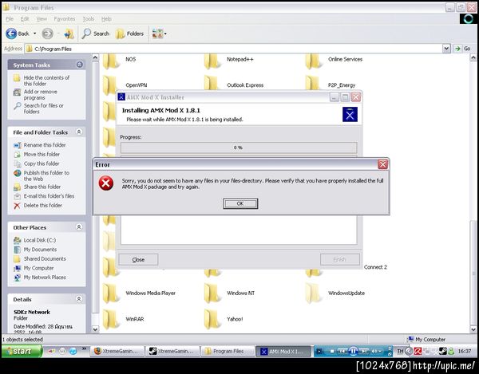This screenshot has height=374, width=479.
Task: Click Share this folder
Action: coord(37,187)
